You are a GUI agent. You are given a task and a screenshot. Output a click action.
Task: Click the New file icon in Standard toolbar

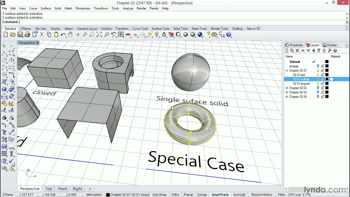click(x=6, y=34)
